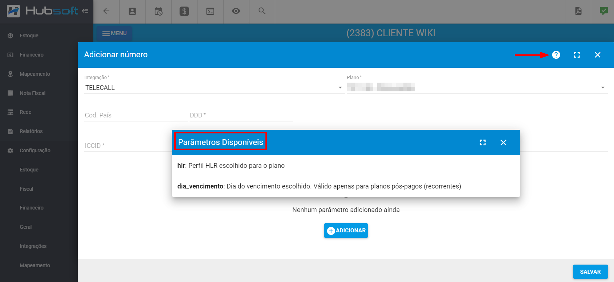Collapse Configuração section in sidebar

(x=39, y=150)
